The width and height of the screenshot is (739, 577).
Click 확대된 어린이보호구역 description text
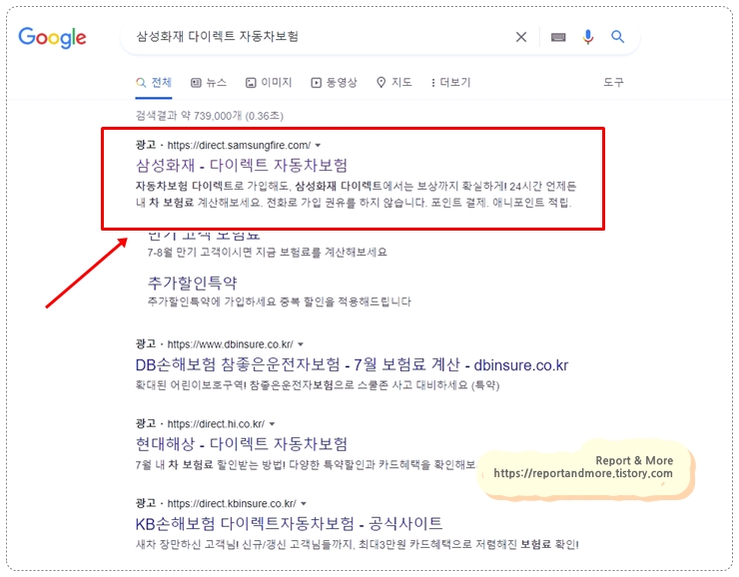(x=318, y=385)
